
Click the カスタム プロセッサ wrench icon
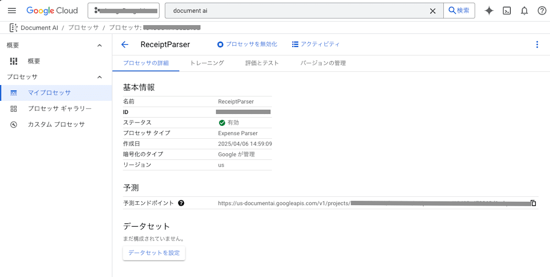14,125
